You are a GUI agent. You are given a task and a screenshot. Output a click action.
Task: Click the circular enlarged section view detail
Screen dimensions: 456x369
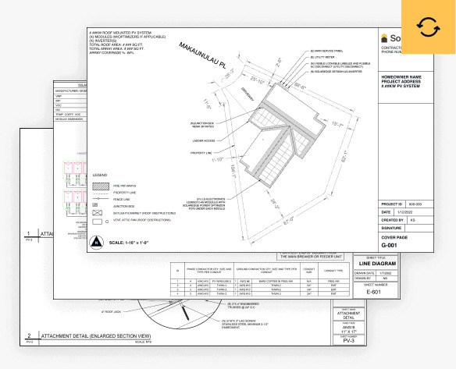(180, 314)
